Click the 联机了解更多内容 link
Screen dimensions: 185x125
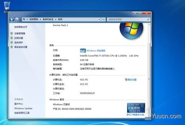pyautogui.click(x=136, y=115)
